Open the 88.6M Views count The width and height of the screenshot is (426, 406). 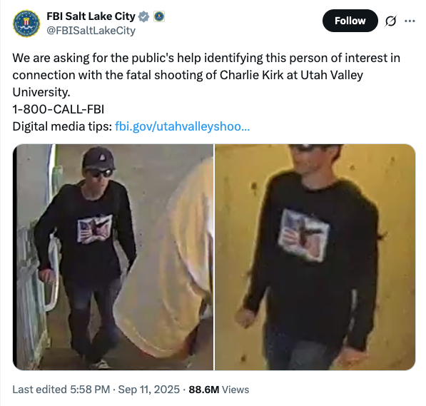(218, 390)
